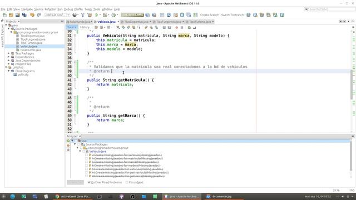Viewport: 356px width, 200px height.
Task: Click the Analyzer refresh icon
Action: point(68,141)
